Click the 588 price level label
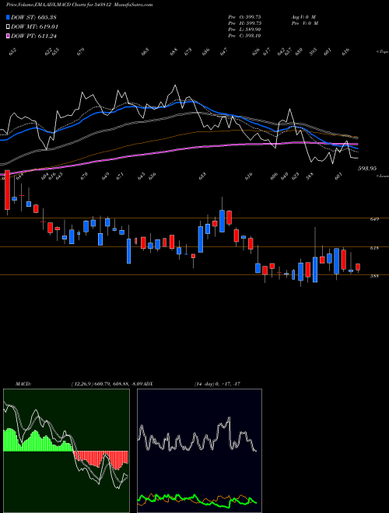The image size is (389, 513). pyautogui.click(x=374, y=276)
